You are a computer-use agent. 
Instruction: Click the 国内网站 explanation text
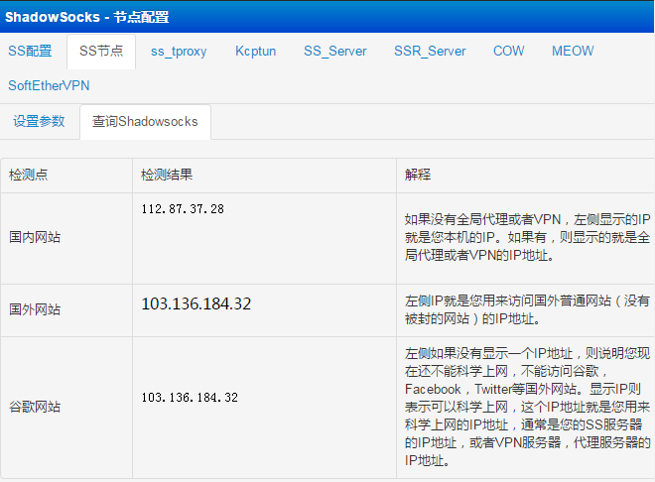pos(527,237)
